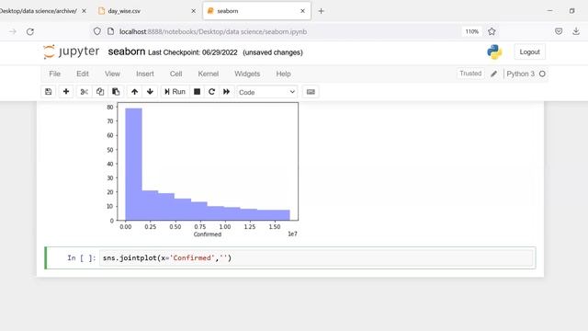Click the edit mode pencil icon
588x331 pixels.
(494, 74)
